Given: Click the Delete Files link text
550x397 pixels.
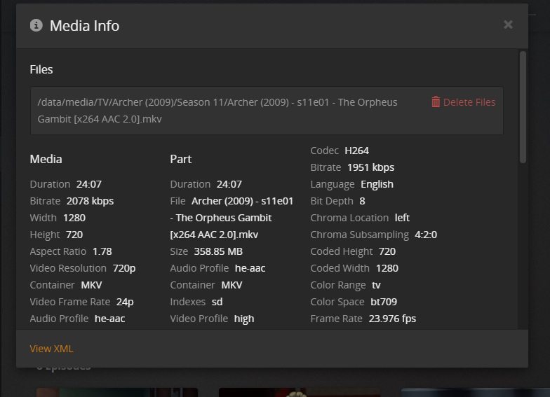Looking at the screenshot, I should [x=469, y=102].
